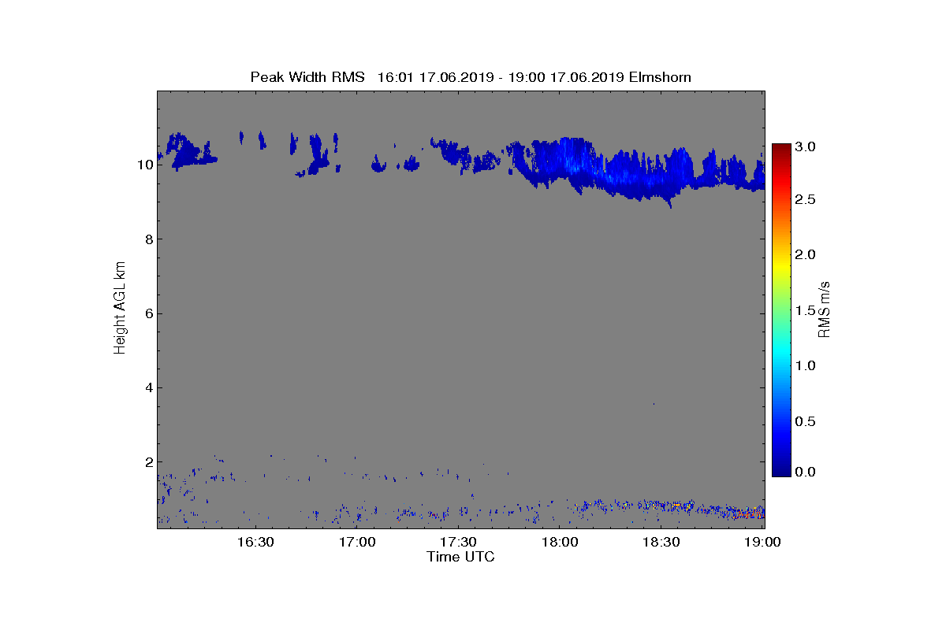Click the height tick label 4
The image size is (946, 630).
point(148,387)
